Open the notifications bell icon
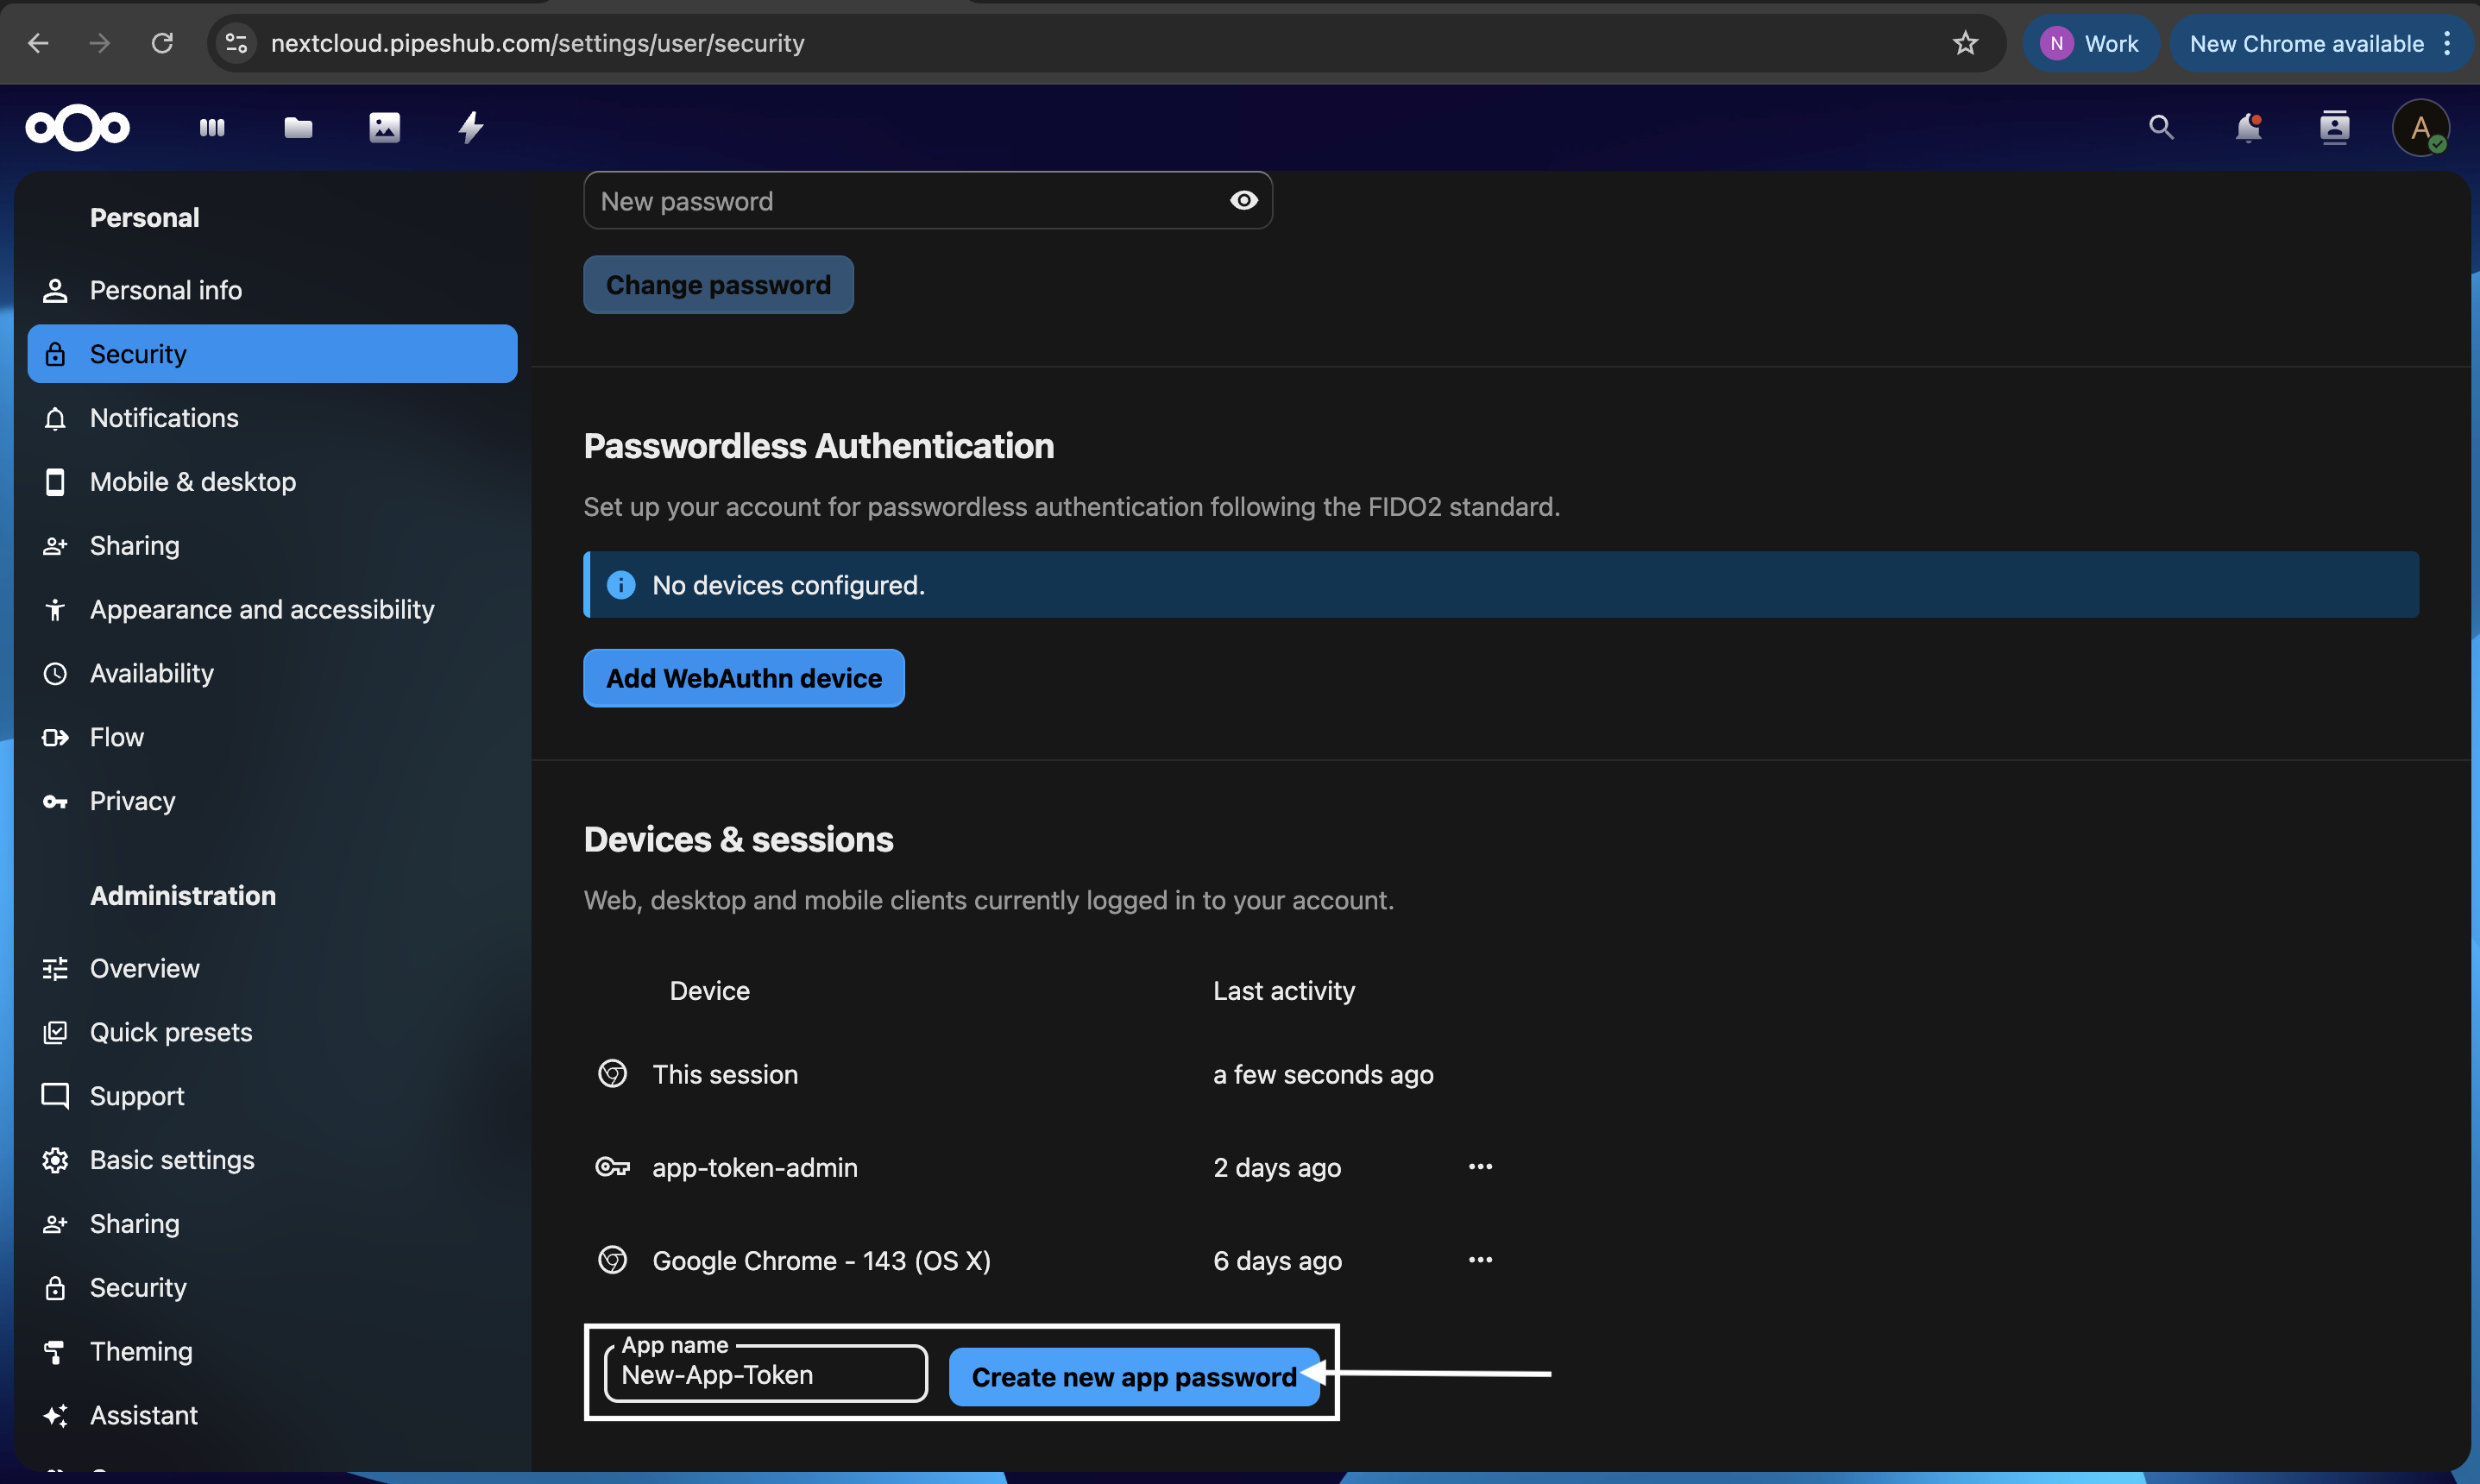Image resolution: width=2480 pixels, height=1484 pixels. [x=2247, y=127]
